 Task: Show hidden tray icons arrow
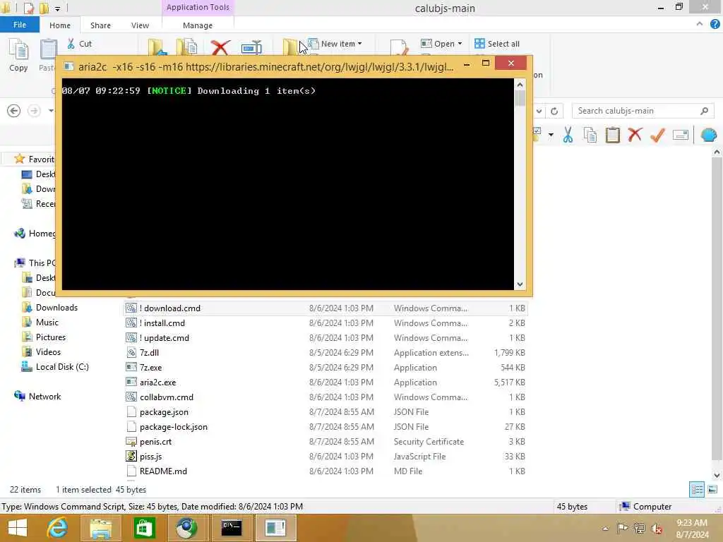click(605, 529)
